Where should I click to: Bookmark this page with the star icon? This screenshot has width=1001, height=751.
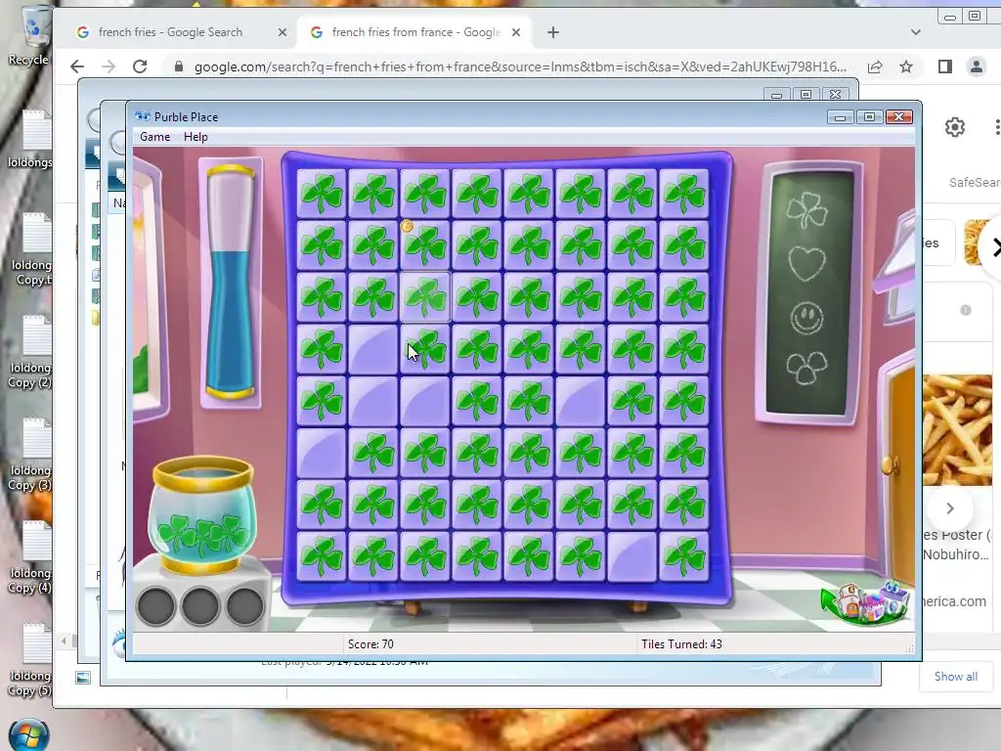[906, 66]
